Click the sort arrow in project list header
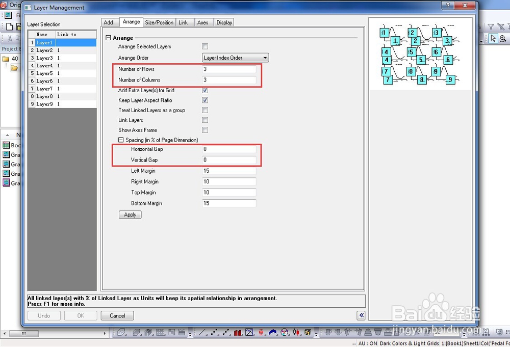This screenshot has height=347, width=510. 8,135
